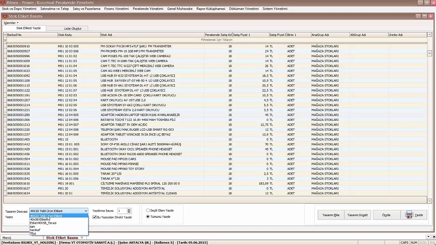This screenshot has width=436, height=245.
Task: Open Stok ve Depo Yönetimi menu
Action: click(19, 9)
